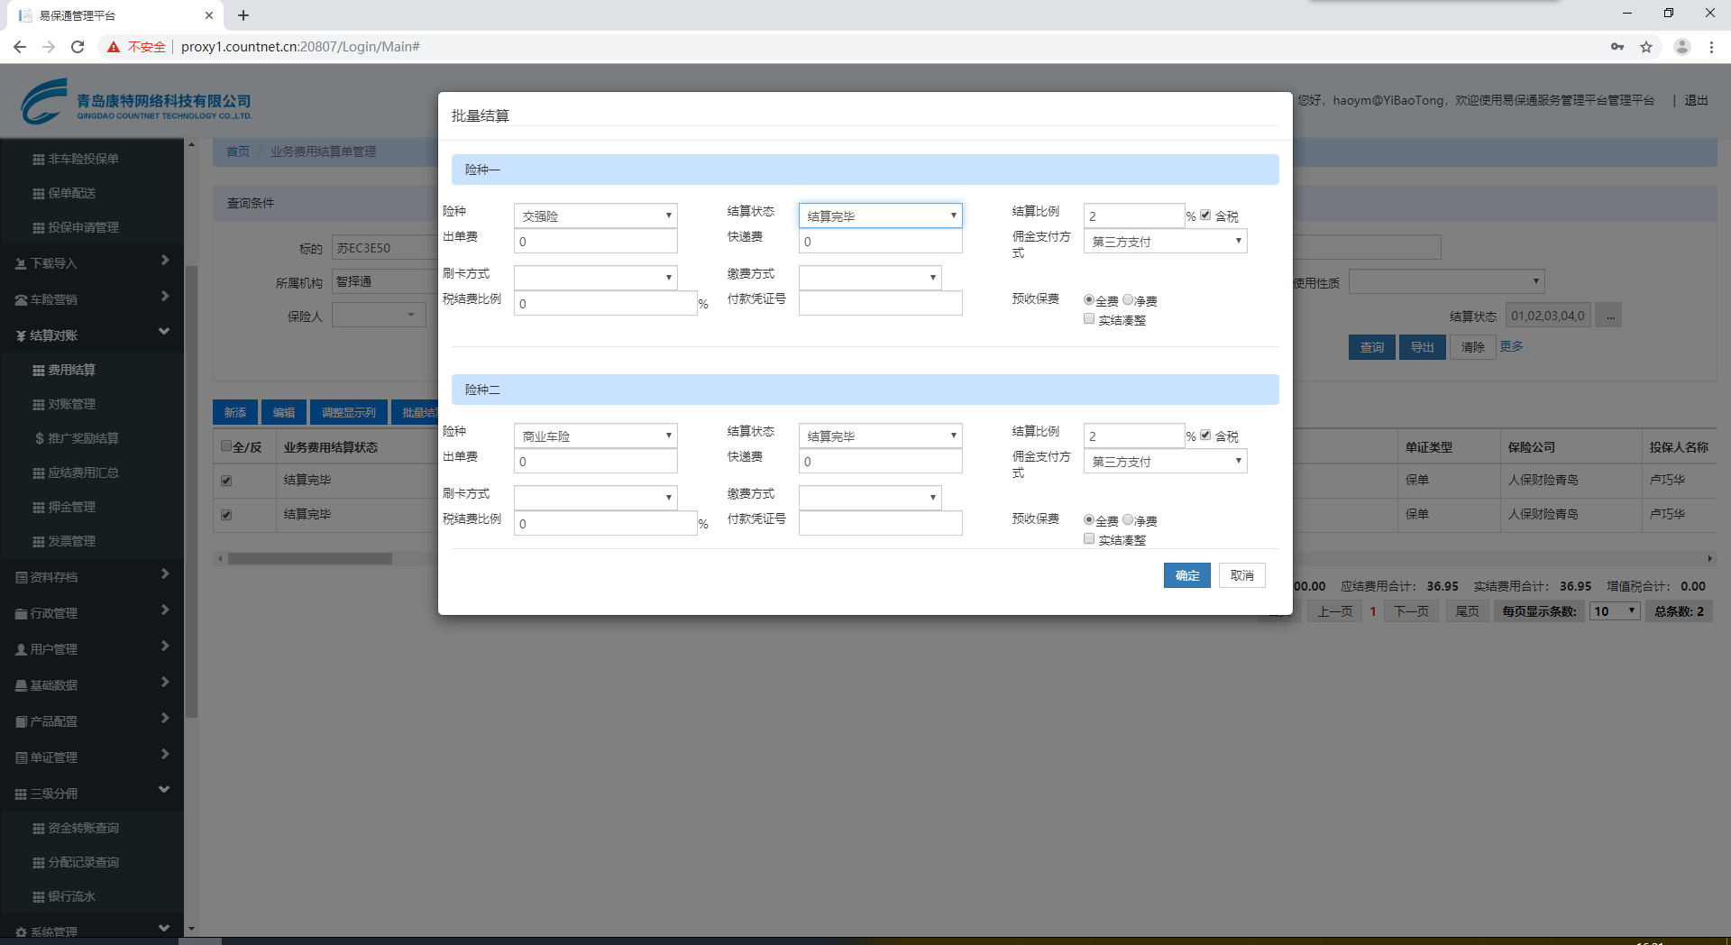Tick 实结凑整 checkbox in 险种二
The height and width of the screenshot is (945, 1731).
tap(1089, 539)
